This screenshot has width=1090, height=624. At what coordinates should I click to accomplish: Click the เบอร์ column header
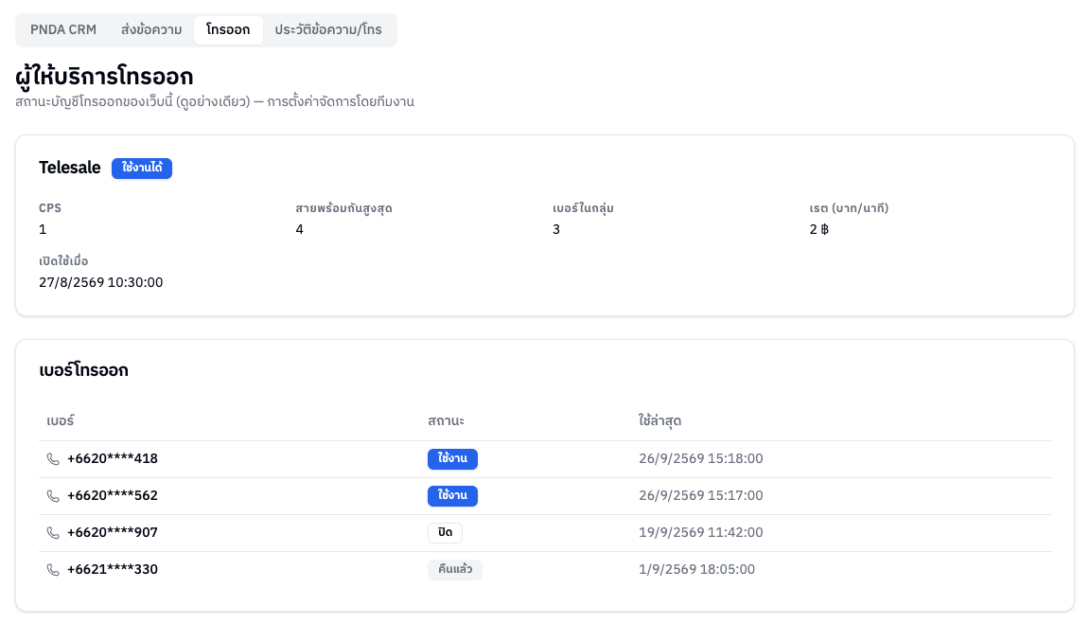[61, 420]
